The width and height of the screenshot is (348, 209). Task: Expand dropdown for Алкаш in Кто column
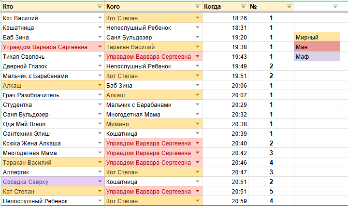pos(100,85)
